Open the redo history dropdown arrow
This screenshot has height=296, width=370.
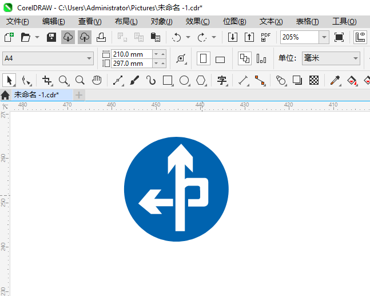(214, 37)
